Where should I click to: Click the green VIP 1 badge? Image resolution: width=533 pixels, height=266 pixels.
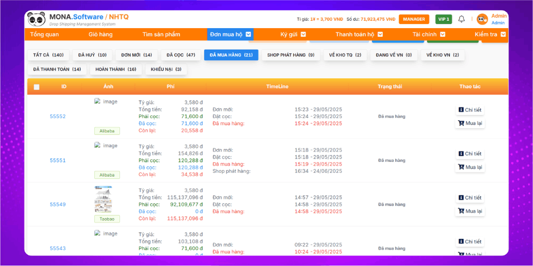tap(443, 19)
